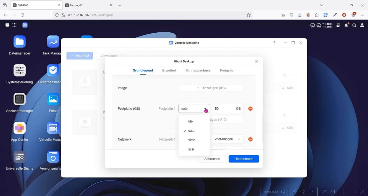Open the Dateimanager desktop icon
This screenshot has width=368, height=196.
point(20,42)
